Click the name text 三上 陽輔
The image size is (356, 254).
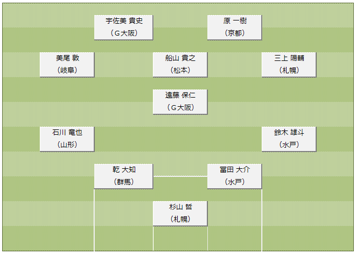tap(289, 58)
